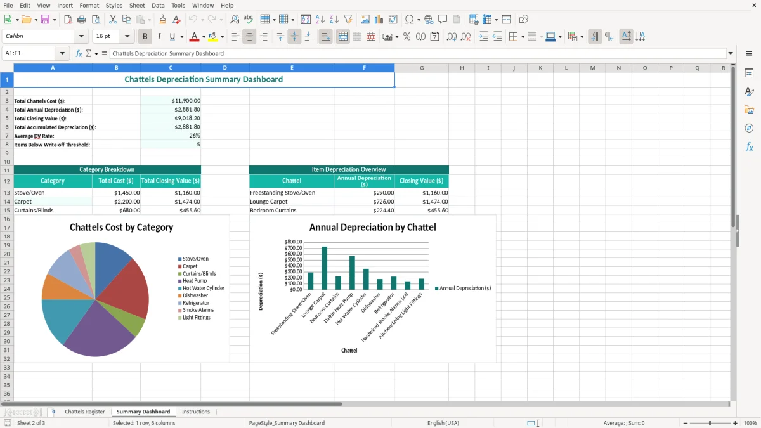Viewport: 761px width, 428px height.
Task: Open the Font Size dropdown
Action: click(x=127, y=37)
